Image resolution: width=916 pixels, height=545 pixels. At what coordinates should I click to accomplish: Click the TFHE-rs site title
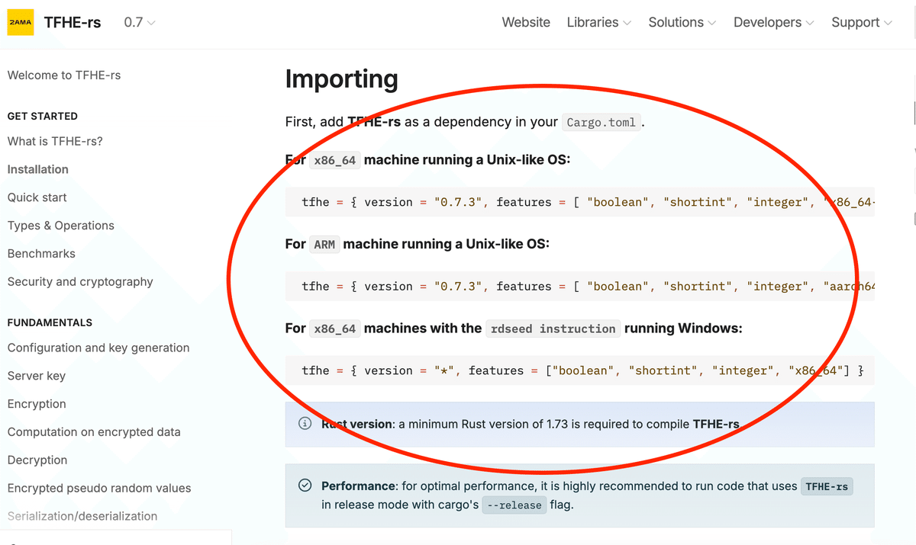[73, 23]
